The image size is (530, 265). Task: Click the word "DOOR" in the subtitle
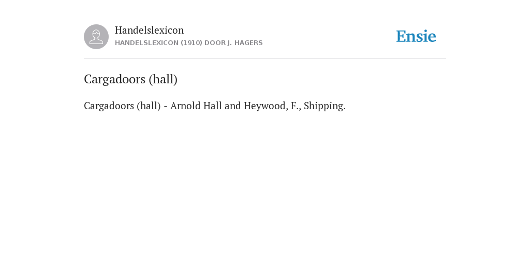(215, 43)
